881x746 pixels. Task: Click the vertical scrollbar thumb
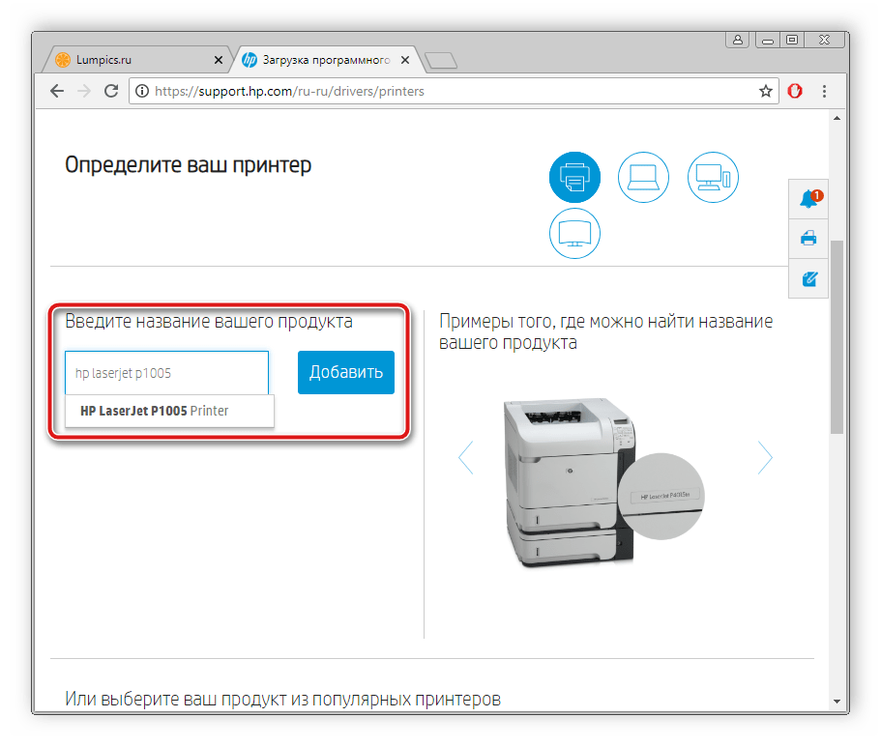coord(837,337)
